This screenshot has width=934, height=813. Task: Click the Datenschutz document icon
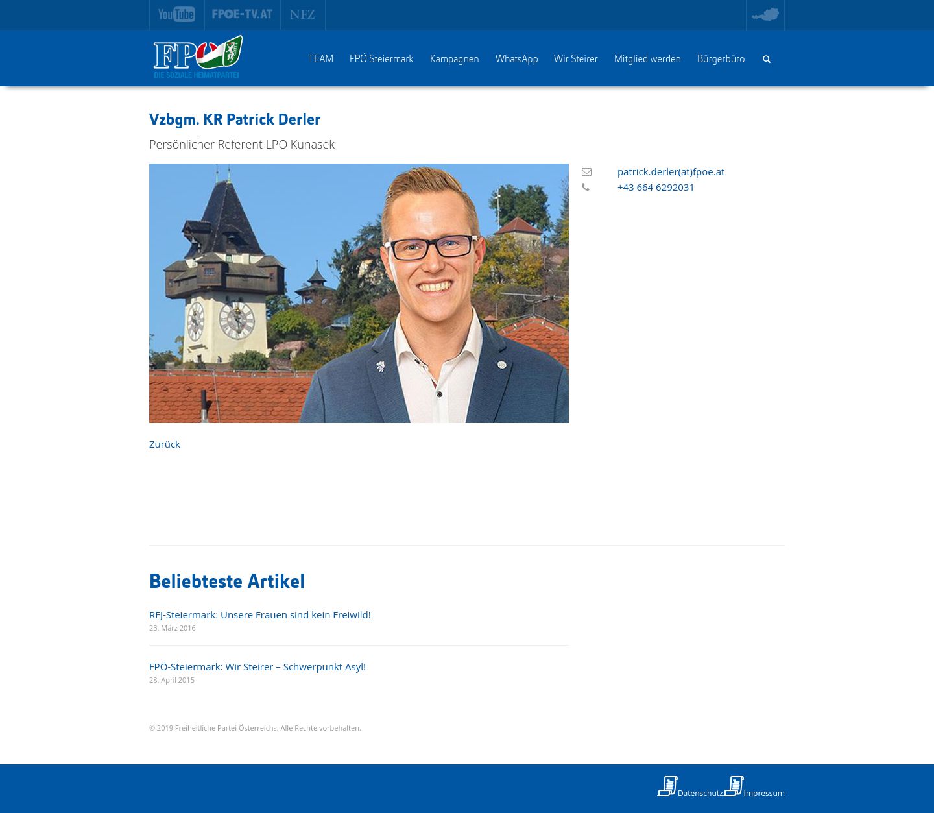pos(667,786)
